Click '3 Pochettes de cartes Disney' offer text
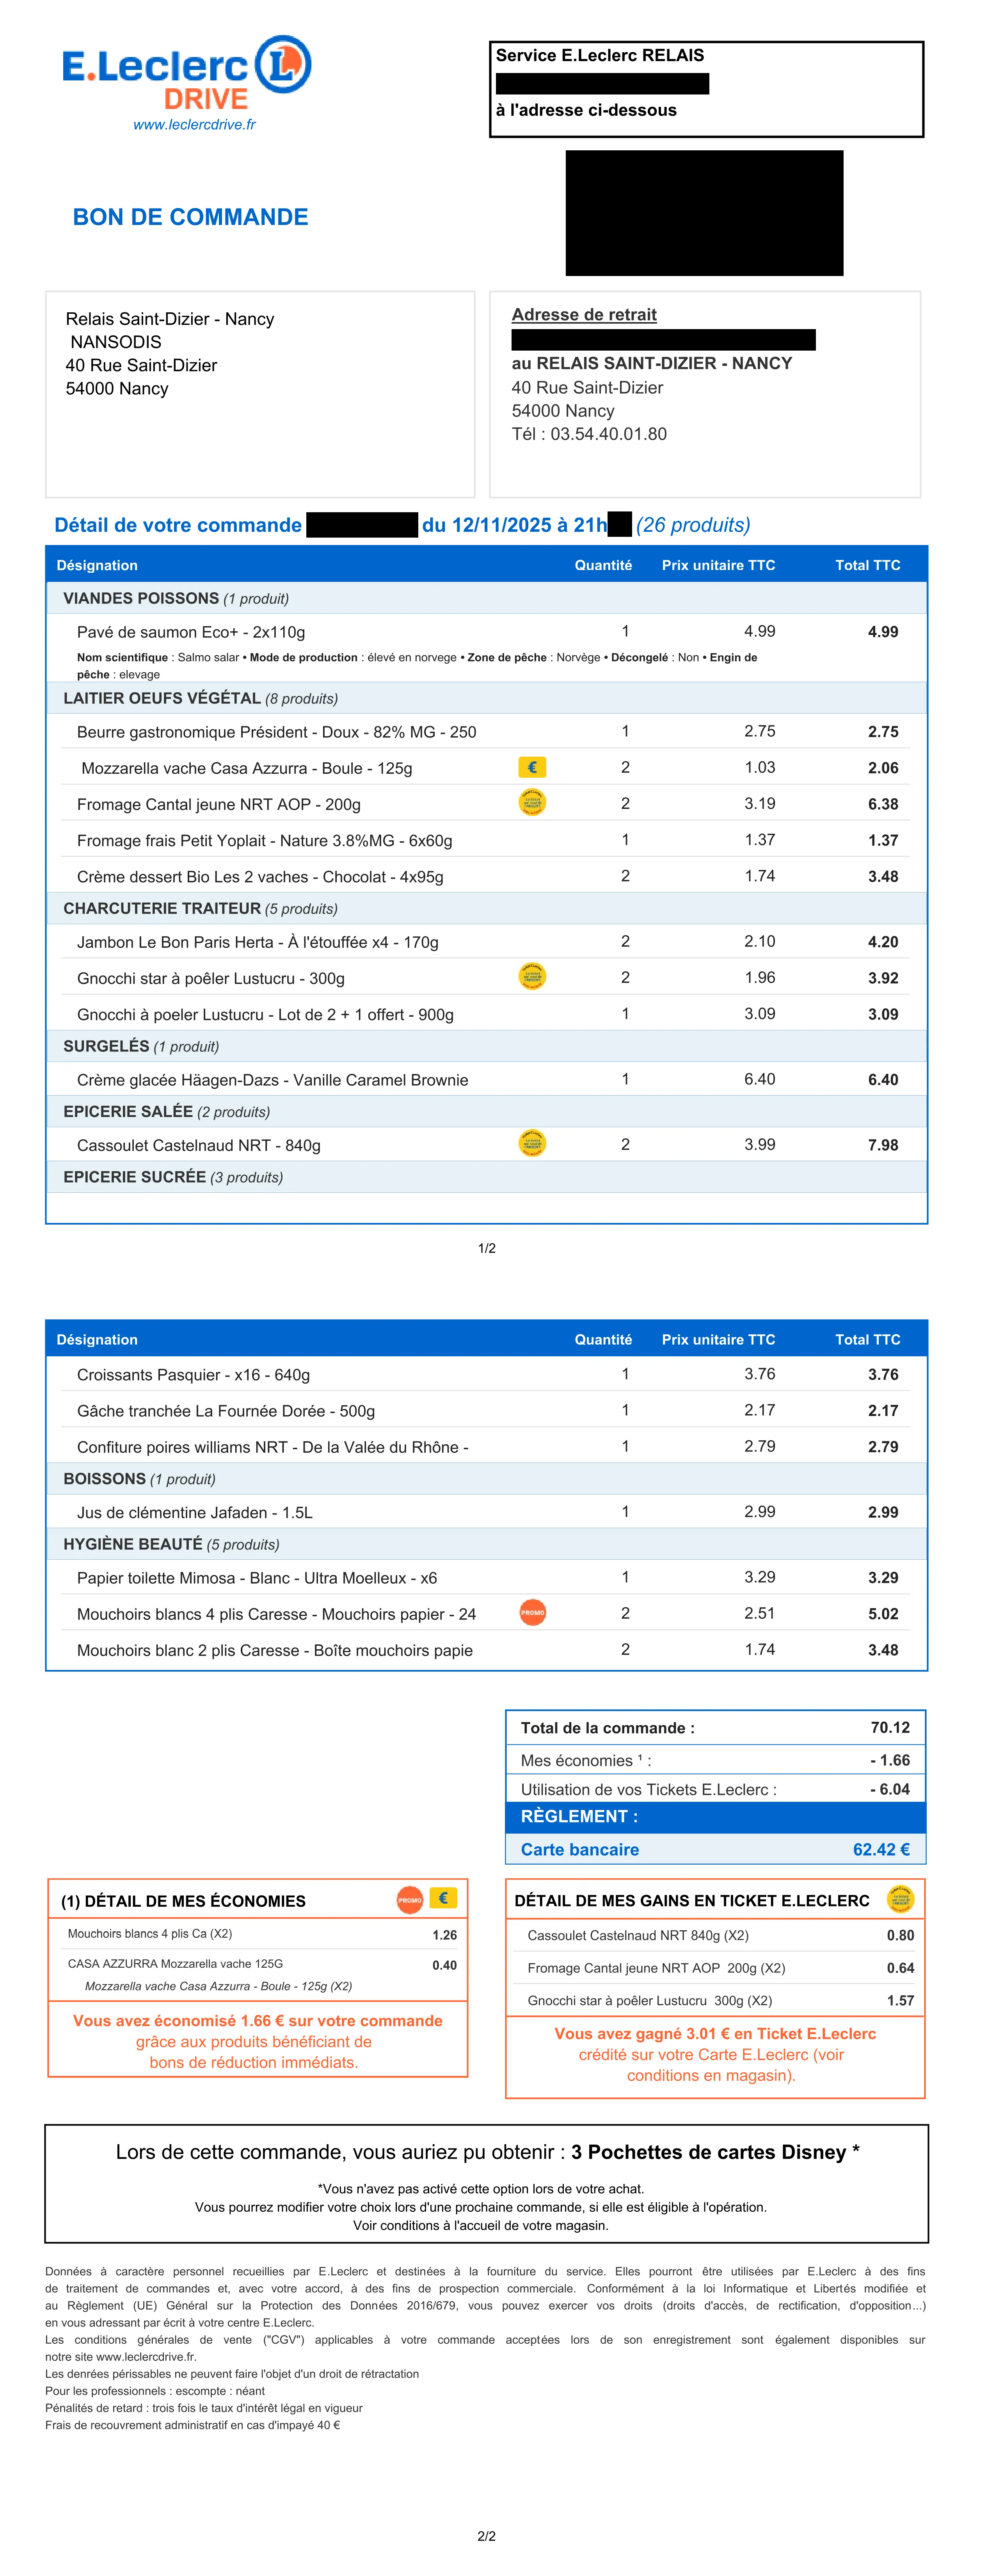The height and width of the screenshot is (2576, 995). [x=715, y=2152]
